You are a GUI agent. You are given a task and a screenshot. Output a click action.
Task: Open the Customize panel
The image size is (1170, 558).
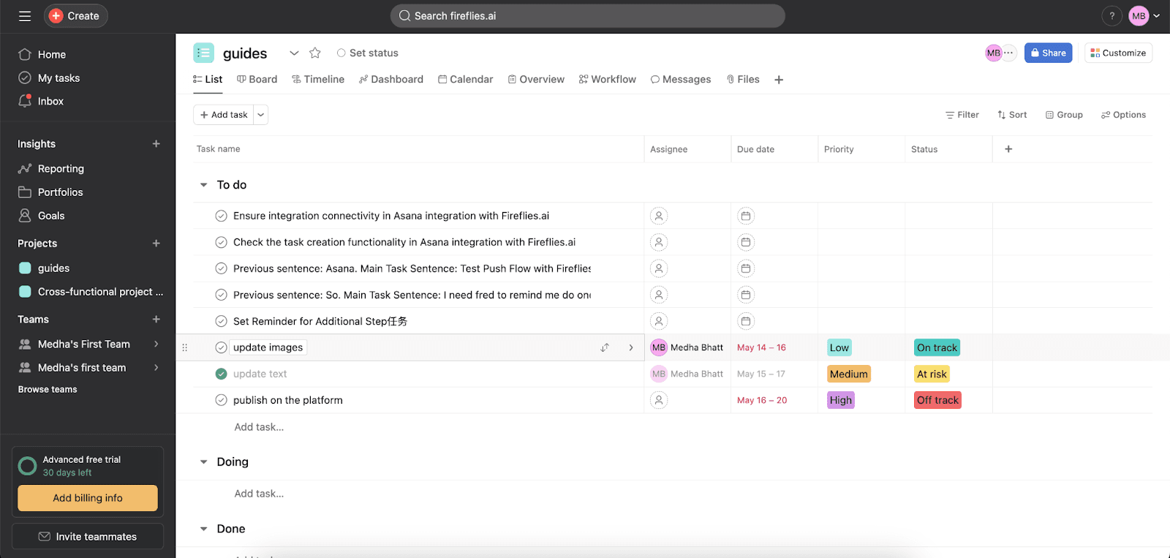1118,53
